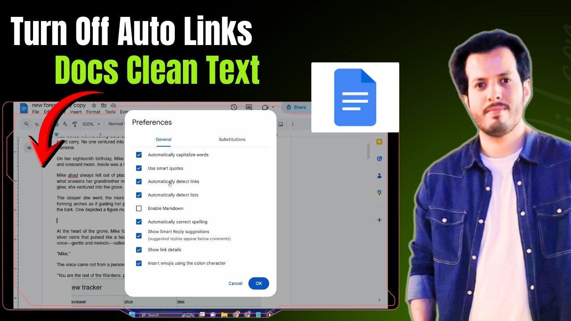571x321 pixels.
Task: Open the Insert menu
Action: point(76,112)
